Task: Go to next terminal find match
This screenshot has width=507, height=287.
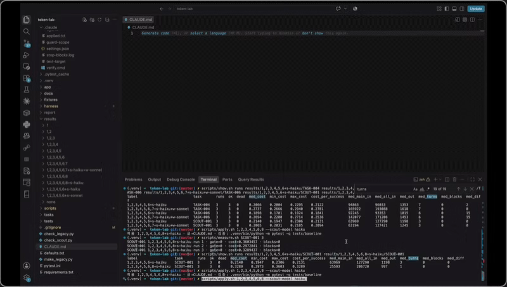Action: coord(465,189)
